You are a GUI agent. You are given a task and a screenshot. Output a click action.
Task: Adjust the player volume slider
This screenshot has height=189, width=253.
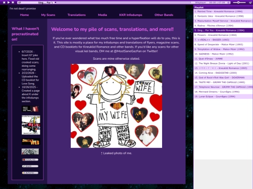(239, 3)
